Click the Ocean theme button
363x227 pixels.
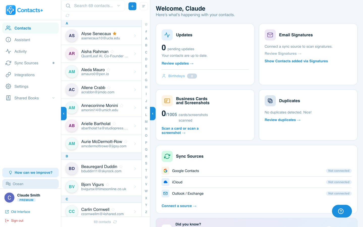pyautogui.click(x=31, y=184)
